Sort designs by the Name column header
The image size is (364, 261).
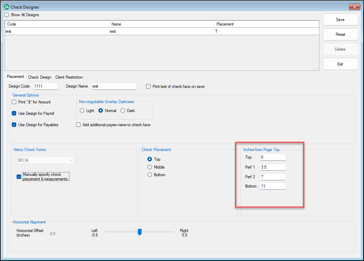pos(161,24)
